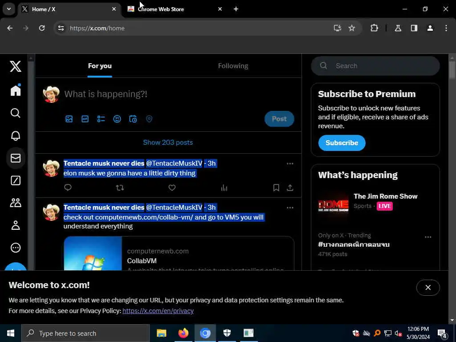Open Windows Start menu
This screenshot has height=342, width=456.
pos(11,333)
